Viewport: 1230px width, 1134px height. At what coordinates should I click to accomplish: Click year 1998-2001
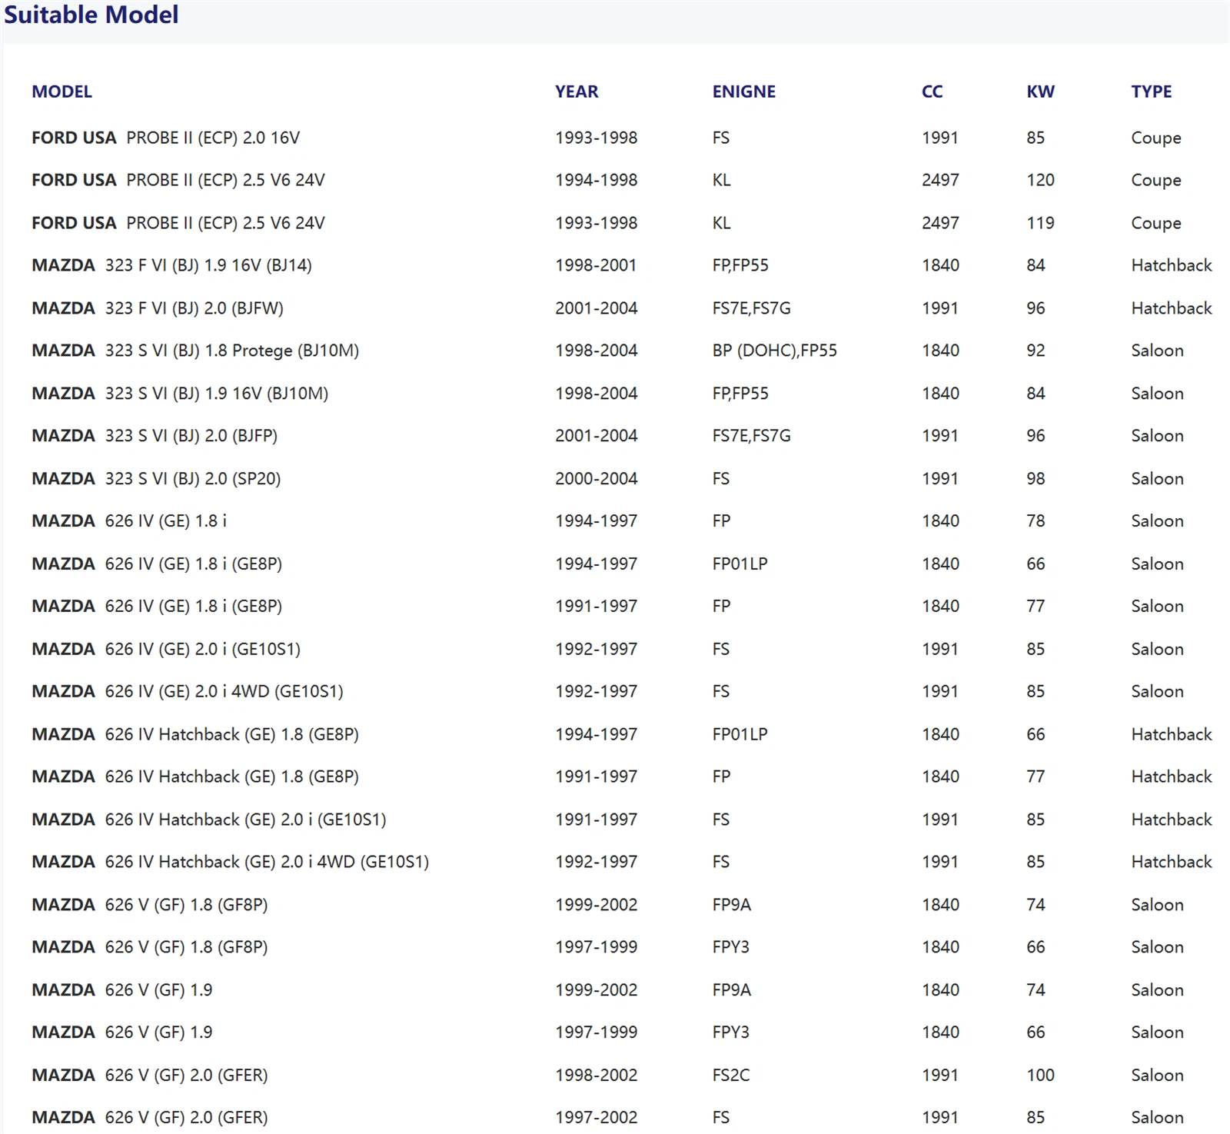[x=596, y=265]
